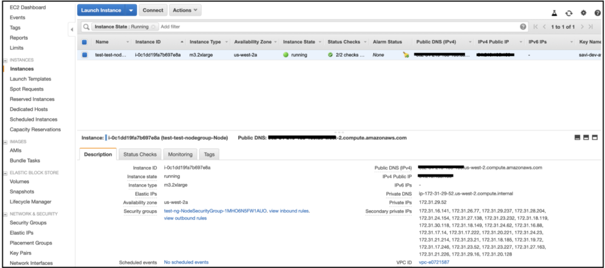Image resolution: width=605 pixels, height=268 pixels.
Task: Open the Launch Instance dropdown arrow
Action: point(132,11)
